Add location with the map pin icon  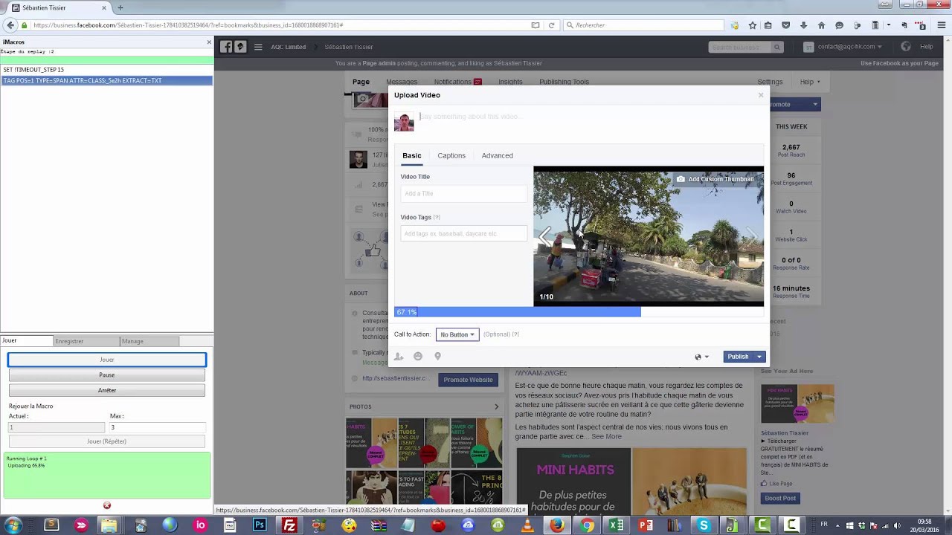[437, 357]
